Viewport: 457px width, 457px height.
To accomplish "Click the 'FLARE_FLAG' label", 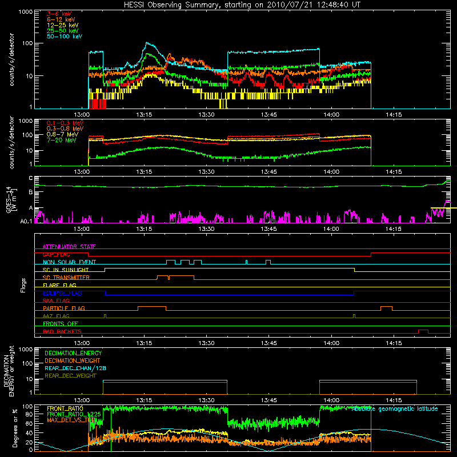I will click(x=59, y=285).
